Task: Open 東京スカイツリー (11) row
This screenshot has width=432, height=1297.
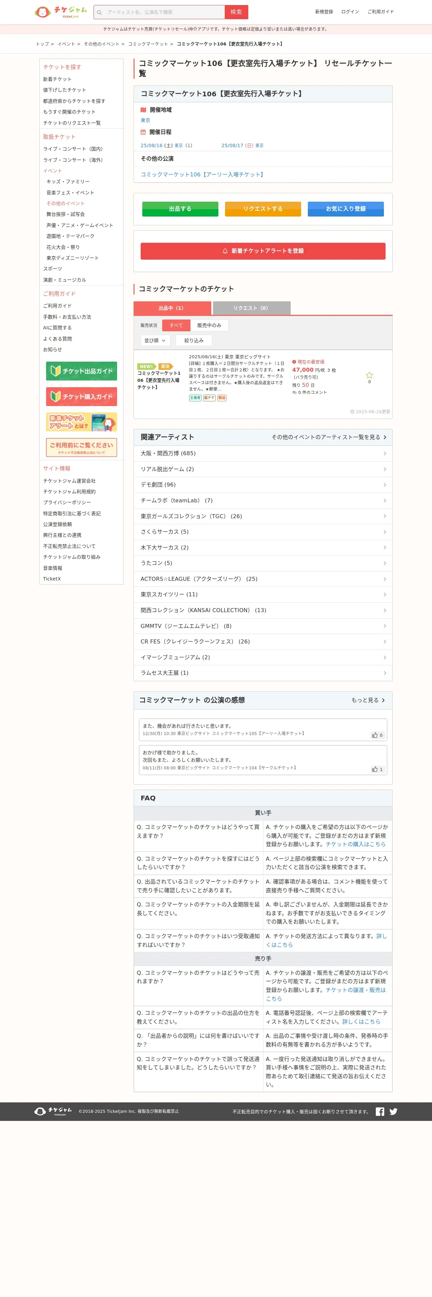Action: [263, 595]
